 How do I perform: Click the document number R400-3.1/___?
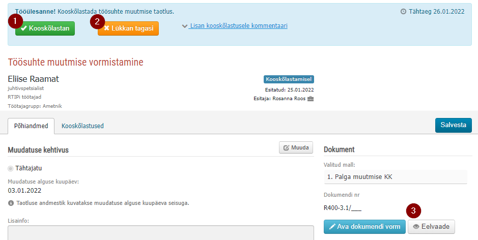pos(343,208)
